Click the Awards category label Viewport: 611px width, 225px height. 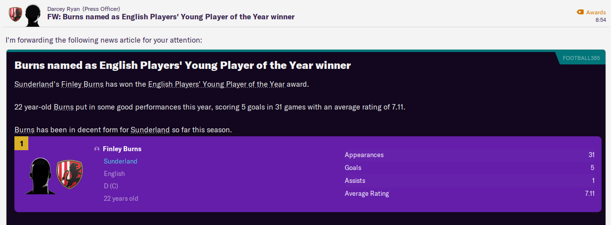pos(596,12)
